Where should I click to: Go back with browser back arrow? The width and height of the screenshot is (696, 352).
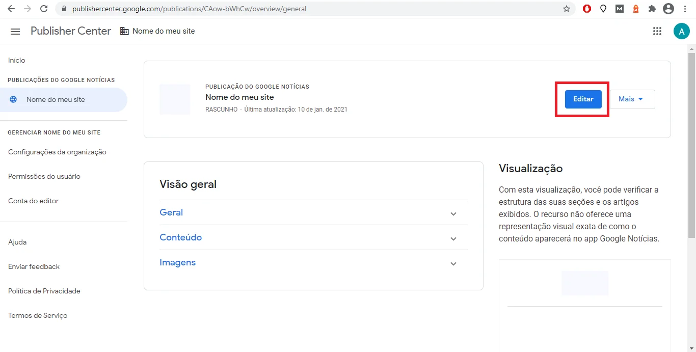point(11,9)
